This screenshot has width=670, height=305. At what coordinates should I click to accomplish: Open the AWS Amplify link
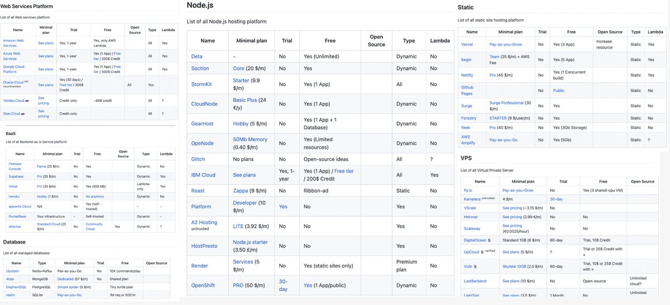tap(467, 140)
